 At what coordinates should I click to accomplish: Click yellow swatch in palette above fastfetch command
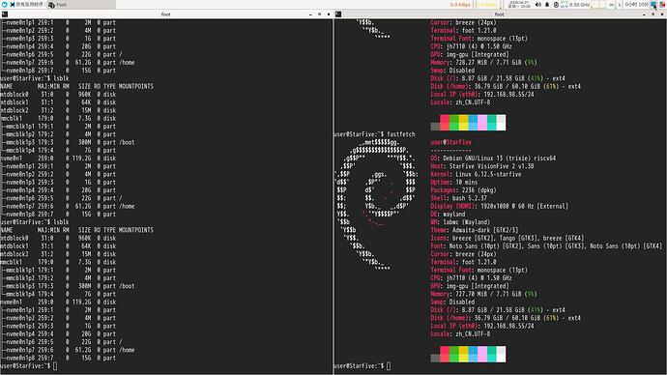point(463,123)
